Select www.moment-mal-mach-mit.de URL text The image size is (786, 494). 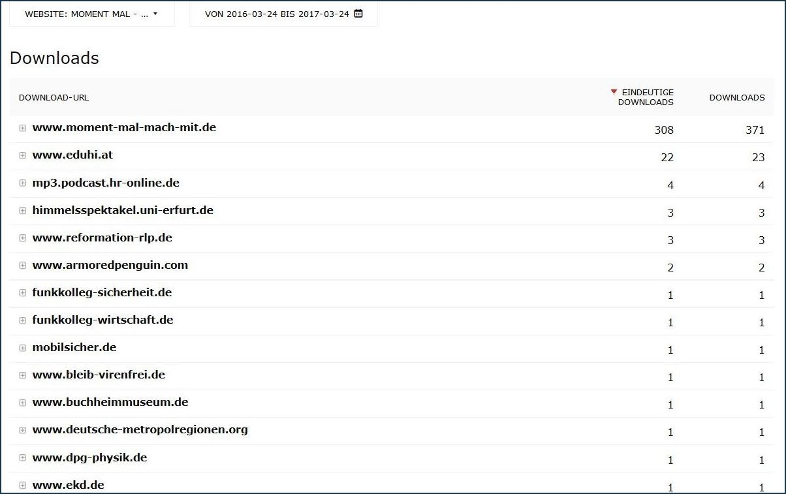click(124, 127)
